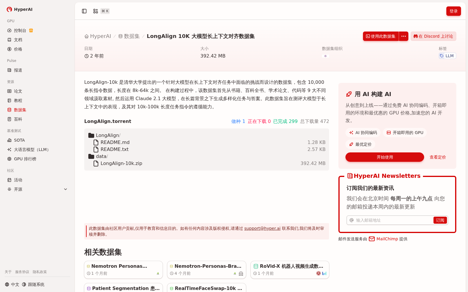Click the institution icon on Nemotron-Personas-Bra card
This screenshot has width=468, height=292.
click(x=241, y=274)
